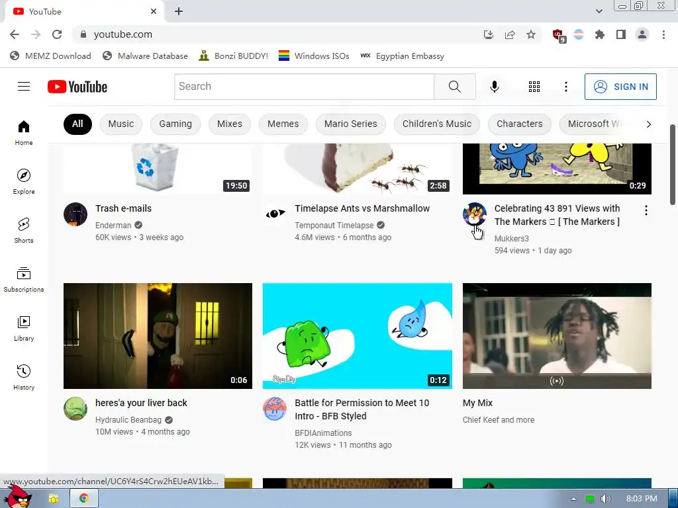Click the YouTube logo
This screenshot has height=508, width=678.
pyautogui.click(x=77, y=87)
